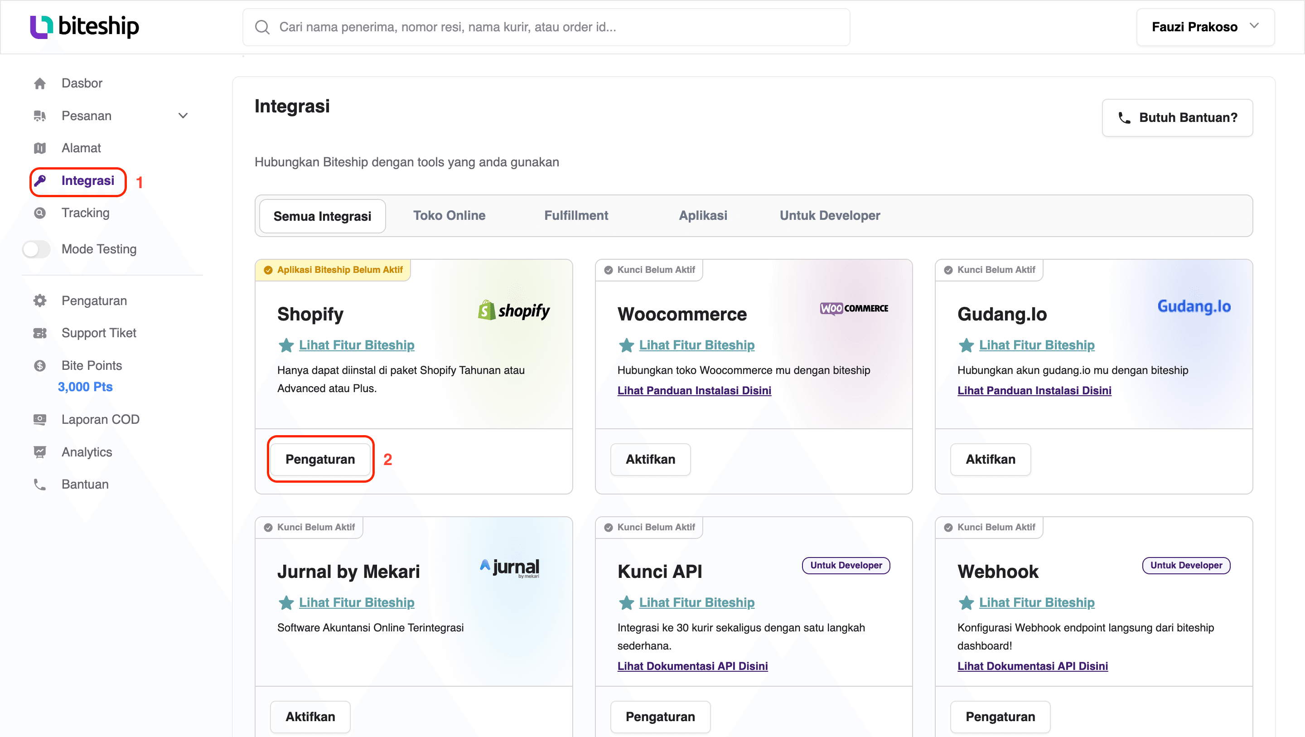The image size is (1305, 737).
Task: Click the Analytics chart icon
Action: tap(40, 451)
